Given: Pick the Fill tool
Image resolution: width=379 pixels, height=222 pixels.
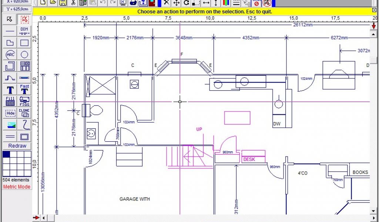Looking at the screenshot, I should pos(10,101).
